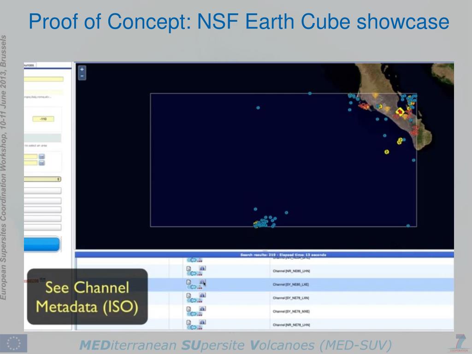Click blue link icon in NR_NE85_LHN row

(192, 273)
